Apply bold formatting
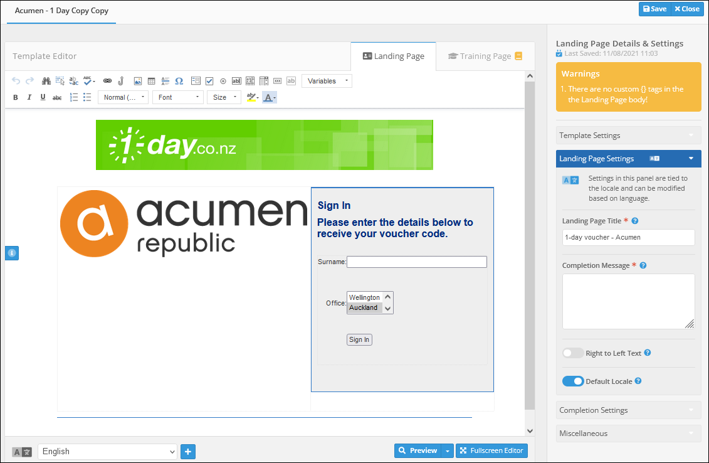The height and width of the screenshot is (463, 709). click(16, 97)
